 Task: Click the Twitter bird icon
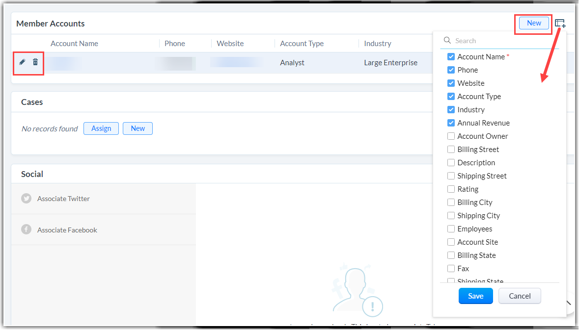(x=27, y=199)
